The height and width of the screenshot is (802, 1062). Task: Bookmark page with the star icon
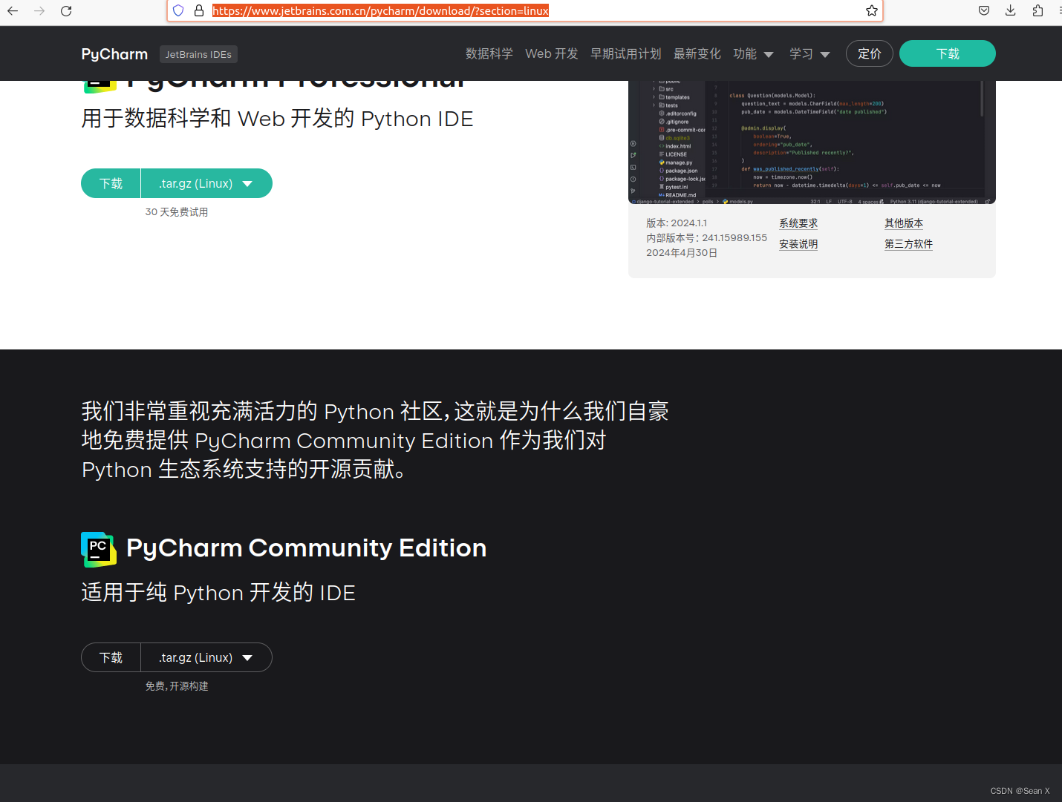click(x=872, y=10)
